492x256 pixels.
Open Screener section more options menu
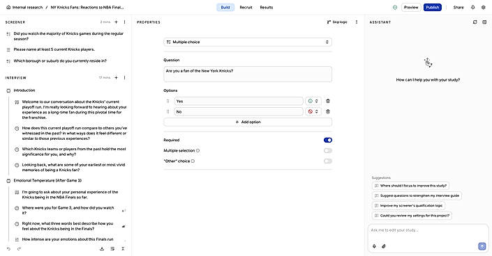pos(124,22)
